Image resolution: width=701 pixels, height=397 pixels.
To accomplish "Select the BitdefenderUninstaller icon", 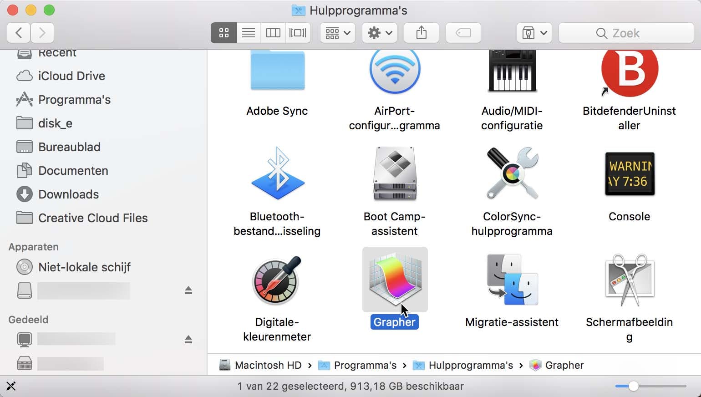I will pos(630,73).
